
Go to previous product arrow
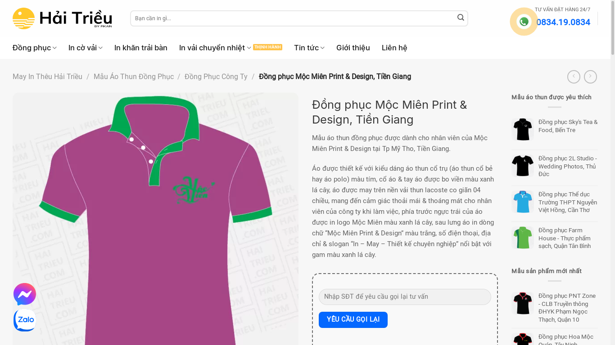pyautogui.click(x=574, y=77)
